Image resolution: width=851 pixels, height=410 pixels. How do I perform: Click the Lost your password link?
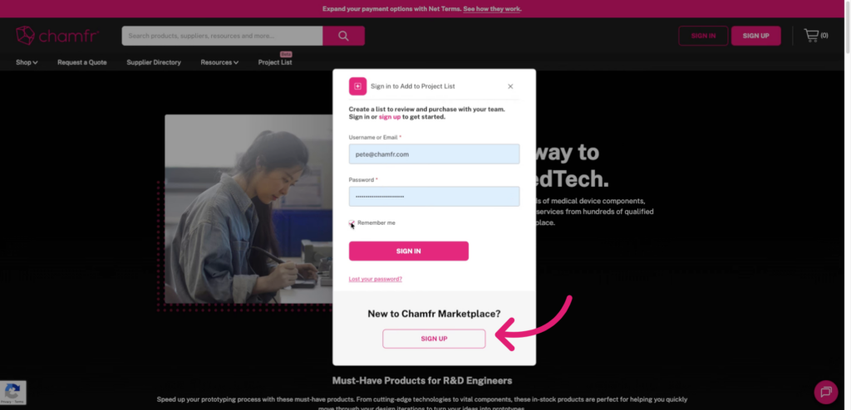tap(376, 279)
